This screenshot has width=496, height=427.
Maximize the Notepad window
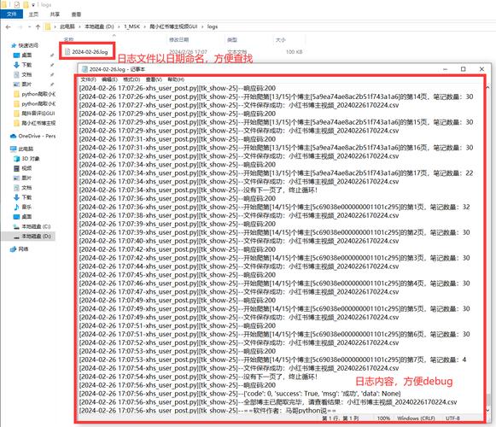tap(463, 69)
